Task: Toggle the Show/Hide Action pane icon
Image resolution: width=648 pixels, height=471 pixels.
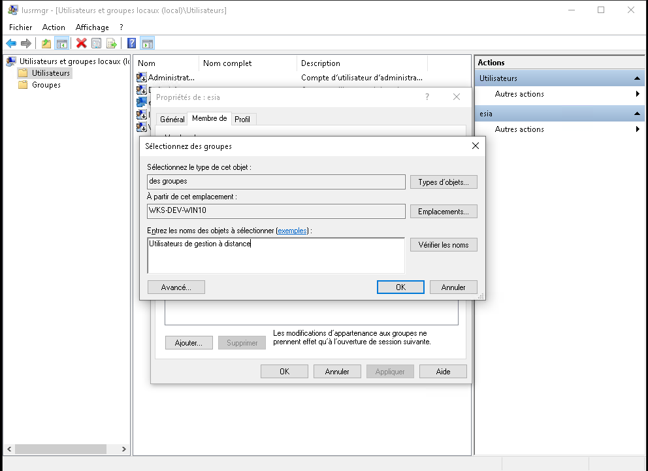Action: [x=148, y=43]
